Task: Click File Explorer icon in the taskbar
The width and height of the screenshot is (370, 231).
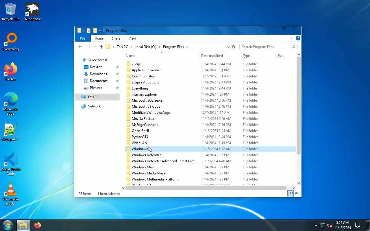Action: coord(23,225)
